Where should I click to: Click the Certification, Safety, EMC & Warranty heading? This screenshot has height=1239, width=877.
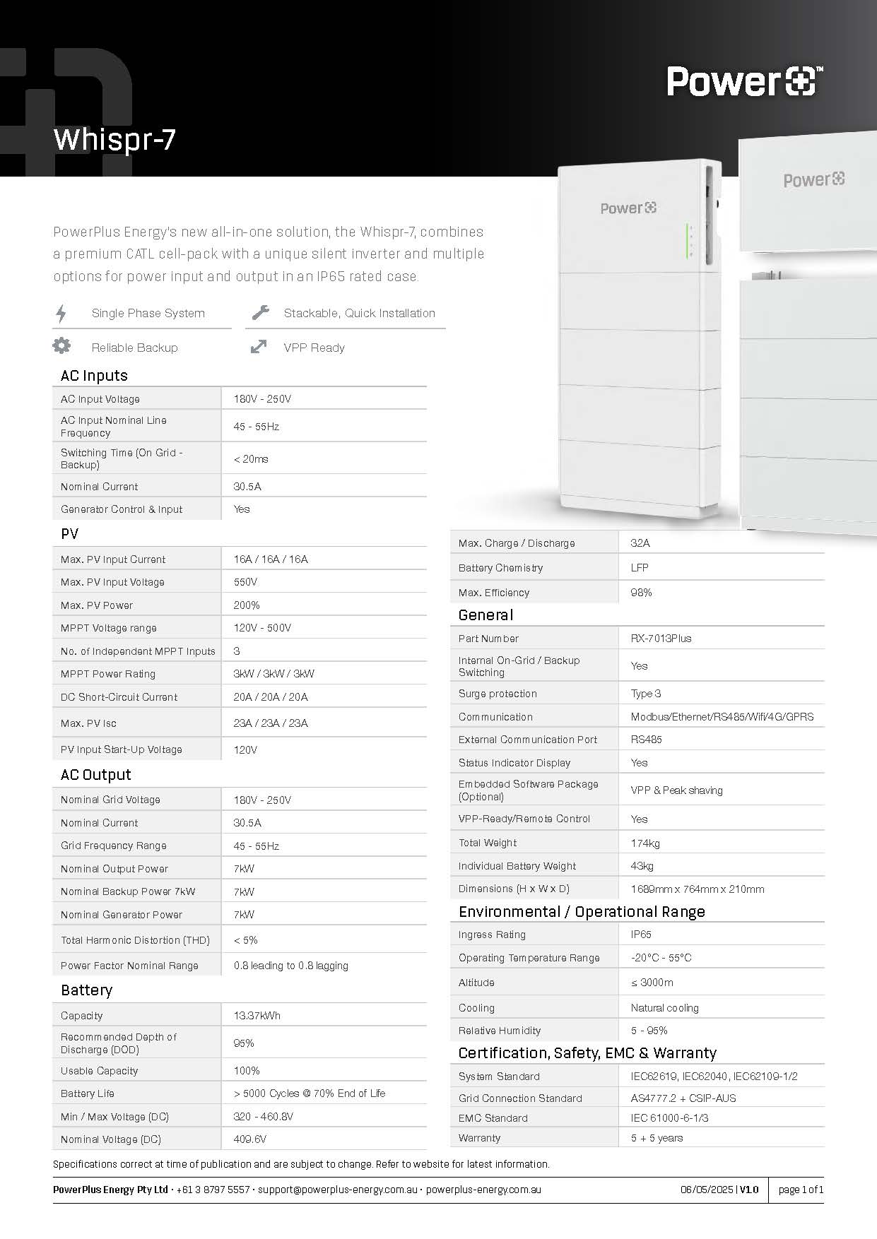tap(587, 1053)
